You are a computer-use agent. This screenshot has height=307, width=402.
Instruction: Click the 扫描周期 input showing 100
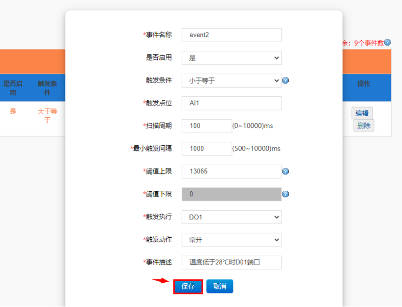click(x=207, y=126)
